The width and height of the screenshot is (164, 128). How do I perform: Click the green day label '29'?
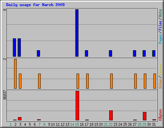144,124
